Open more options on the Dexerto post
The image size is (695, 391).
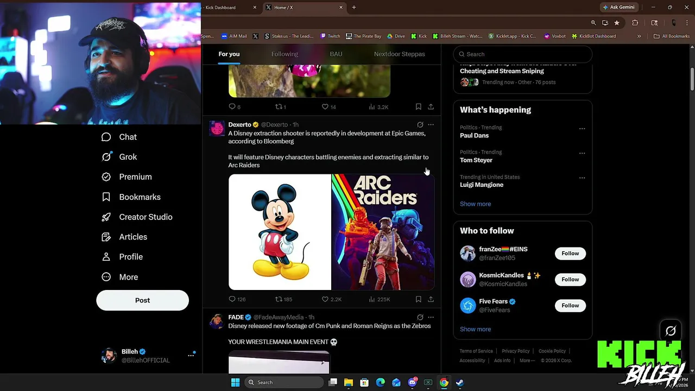click(x=431, y=125)
